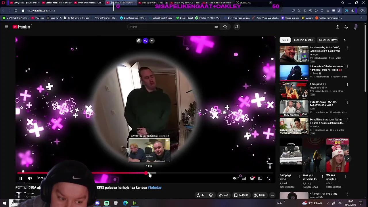The height and width of the screenshot is (207, 368).
Task: Open Microsoft Edge from the taskbar
Action: pos(125,203)
